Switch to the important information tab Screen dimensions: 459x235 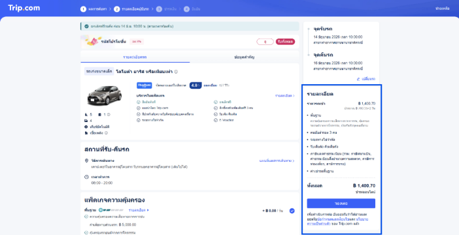click(245, 57)
